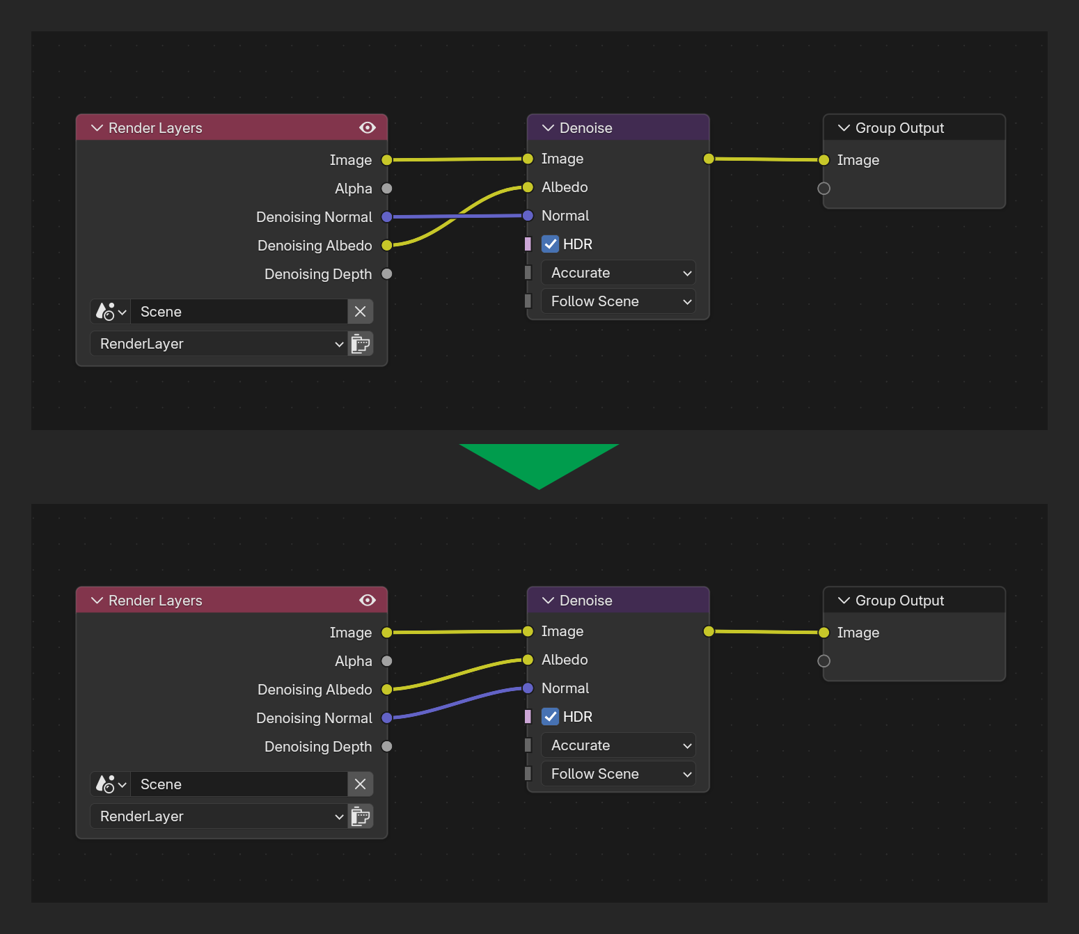Viewport: 1079px width, 934px height.
Task: Click render scene icon beside top RenderLayer dropdown
Action: click(361, 344)
